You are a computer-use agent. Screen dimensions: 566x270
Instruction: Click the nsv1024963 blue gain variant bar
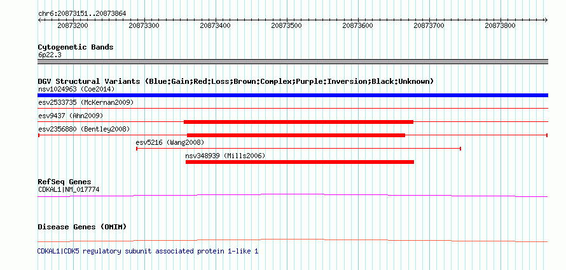click(293, 95)
